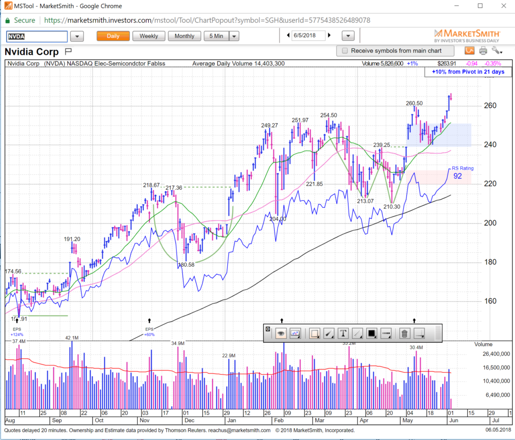Viewport: 515px width, 440px height.
Task: Click the flag icon beside Nvidia Corp
Action: (68, 51)
